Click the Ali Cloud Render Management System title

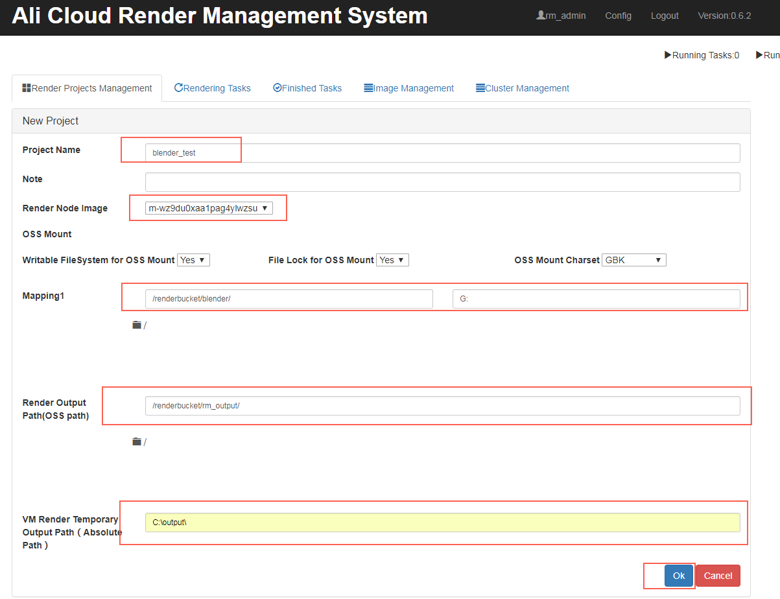(220, 16)
